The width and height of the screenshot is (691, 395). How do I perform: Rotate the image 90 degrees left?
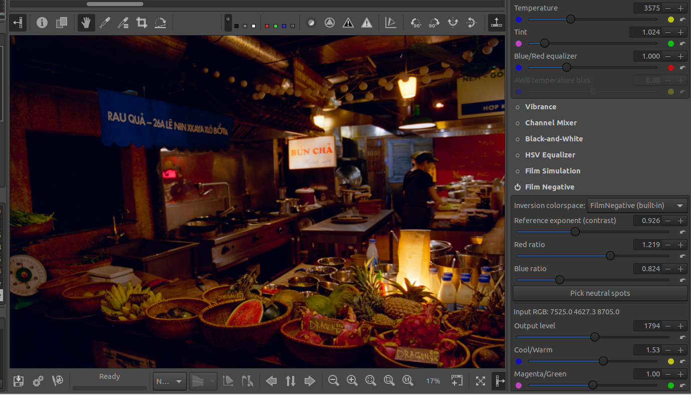tap(415, 23)
